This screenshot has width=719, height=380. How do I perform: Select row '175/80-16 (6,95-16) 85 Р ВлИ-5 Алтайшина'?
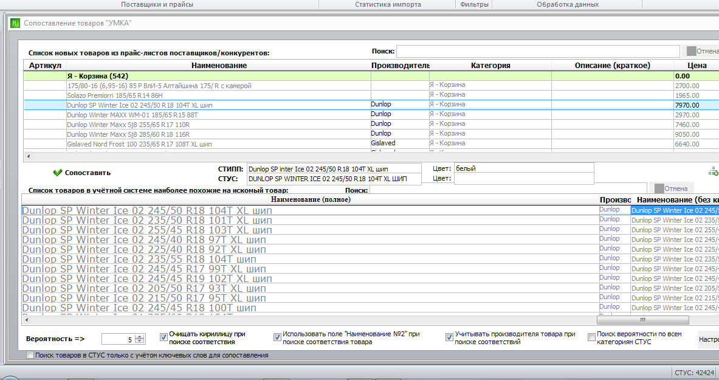click(371, 85)
